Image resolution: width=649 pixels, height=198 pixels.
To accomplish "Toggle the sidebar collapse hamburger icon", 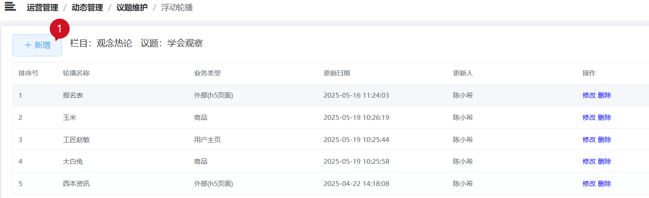I will 10,7.
